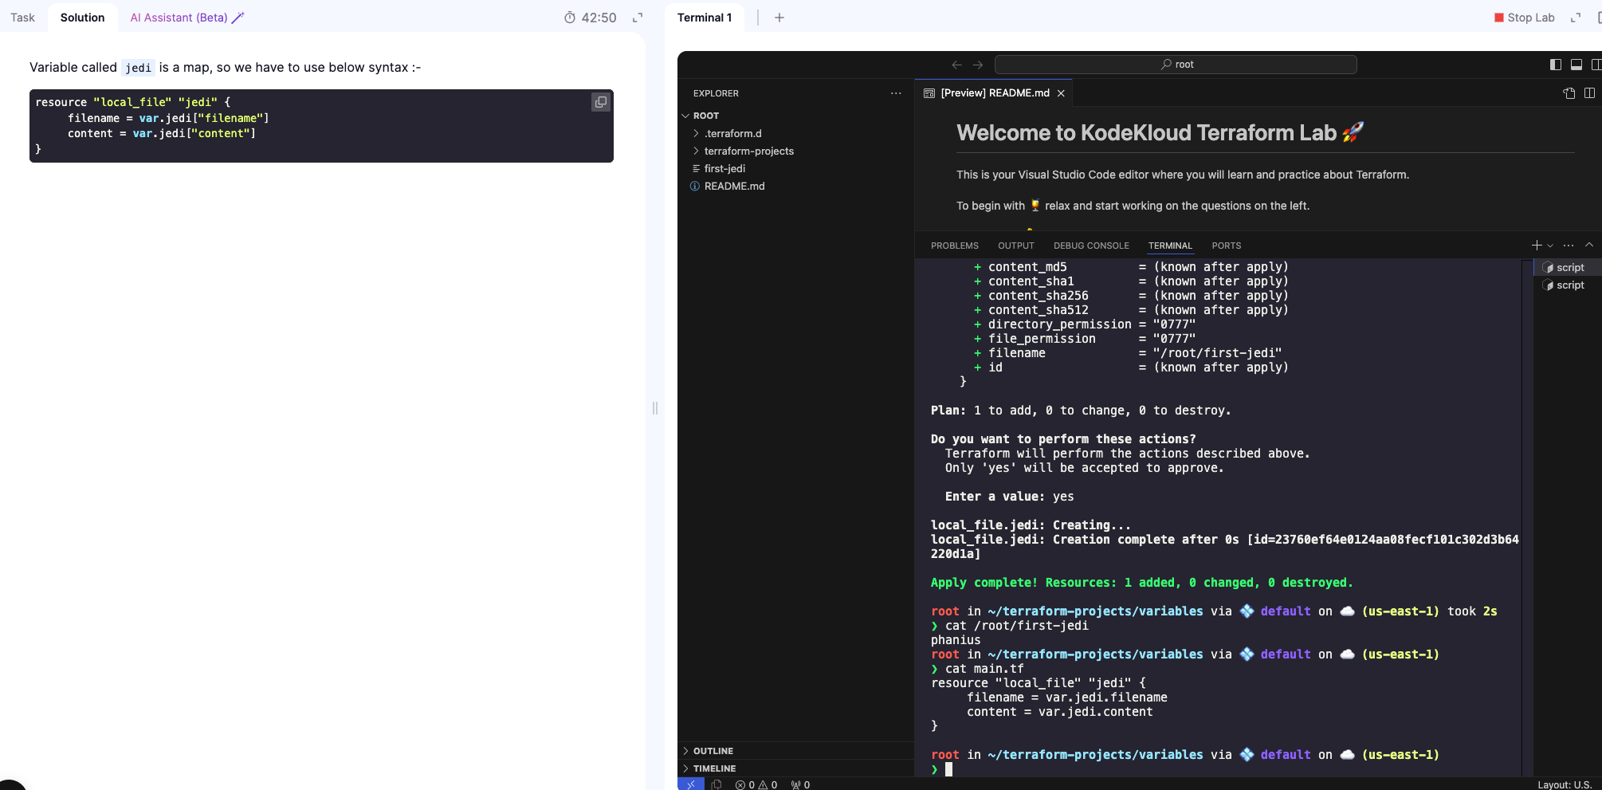Open remote window indicator in status bar
The image size is (1602, 790).
click(x=690, y=784)
